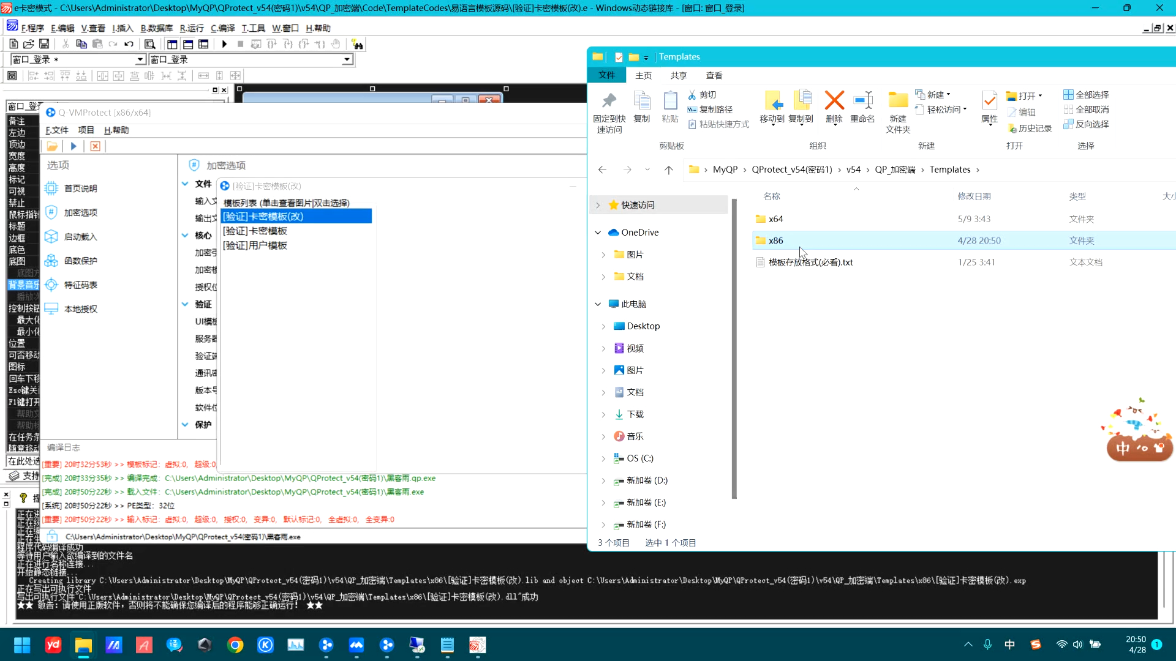Collapse the 核心 section in encryption options
This screenshot has width=1176, height=661.
(185, 236)
